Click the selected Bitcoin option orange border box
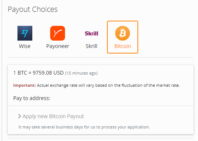 tap(123, 37)
